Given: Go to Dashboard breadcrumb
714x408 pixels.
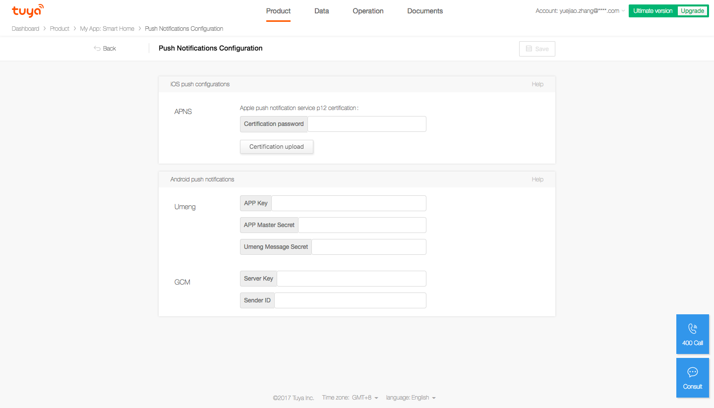Looking at the screenshot, I should tap(25, 29).
